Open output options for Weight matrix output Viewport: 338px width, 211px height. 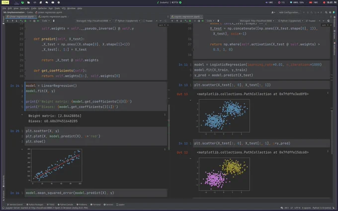click(165, 115)
